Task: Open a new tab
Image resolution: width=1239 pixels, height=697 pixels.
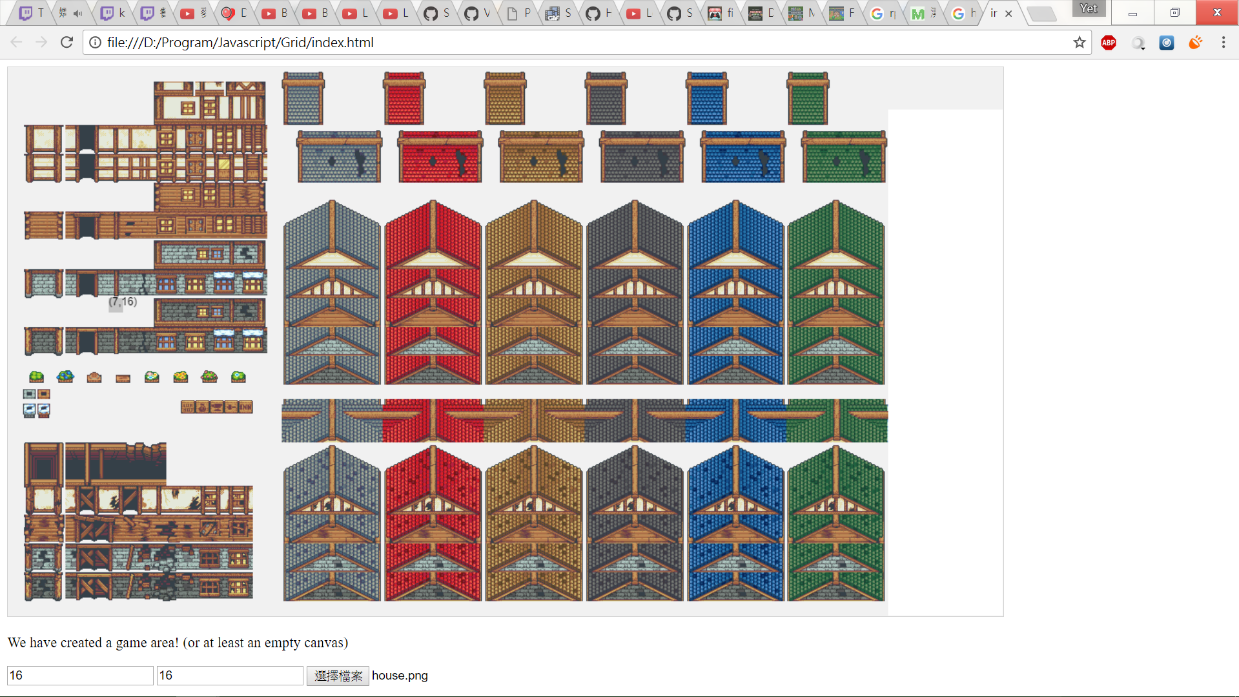Action: click(1041, 14)
